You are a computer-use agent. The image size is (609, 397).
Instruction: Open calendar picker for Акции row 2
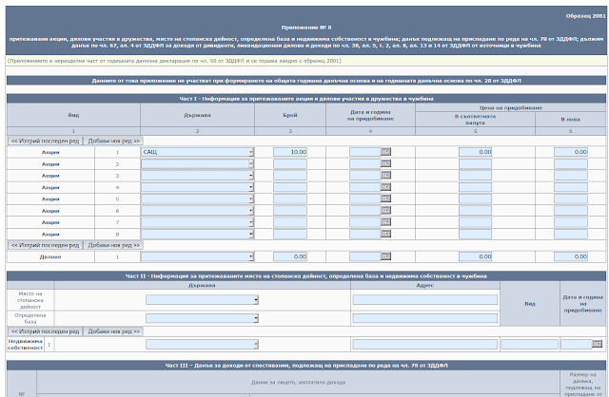tap(385, 163)
